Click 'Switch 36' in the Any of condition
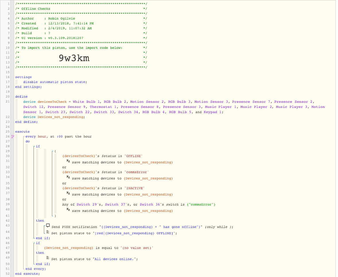338x277 pixels. (x=150, y=204)
